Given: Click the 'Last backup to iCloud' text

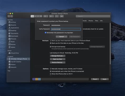Looking at the screenshot, I should coord(64,53).
